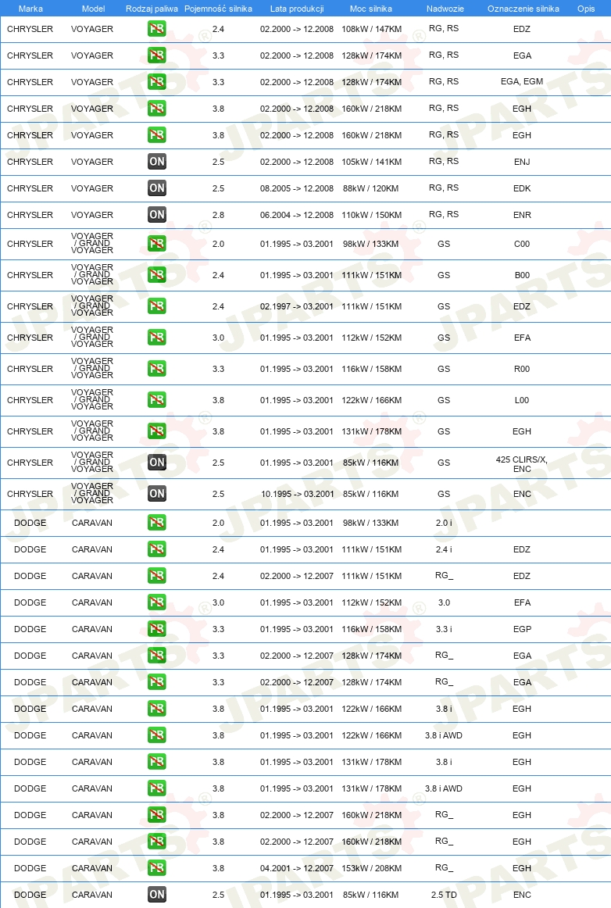Click the PB icon in the Dodge Caravan 2.4 i row

157,549
